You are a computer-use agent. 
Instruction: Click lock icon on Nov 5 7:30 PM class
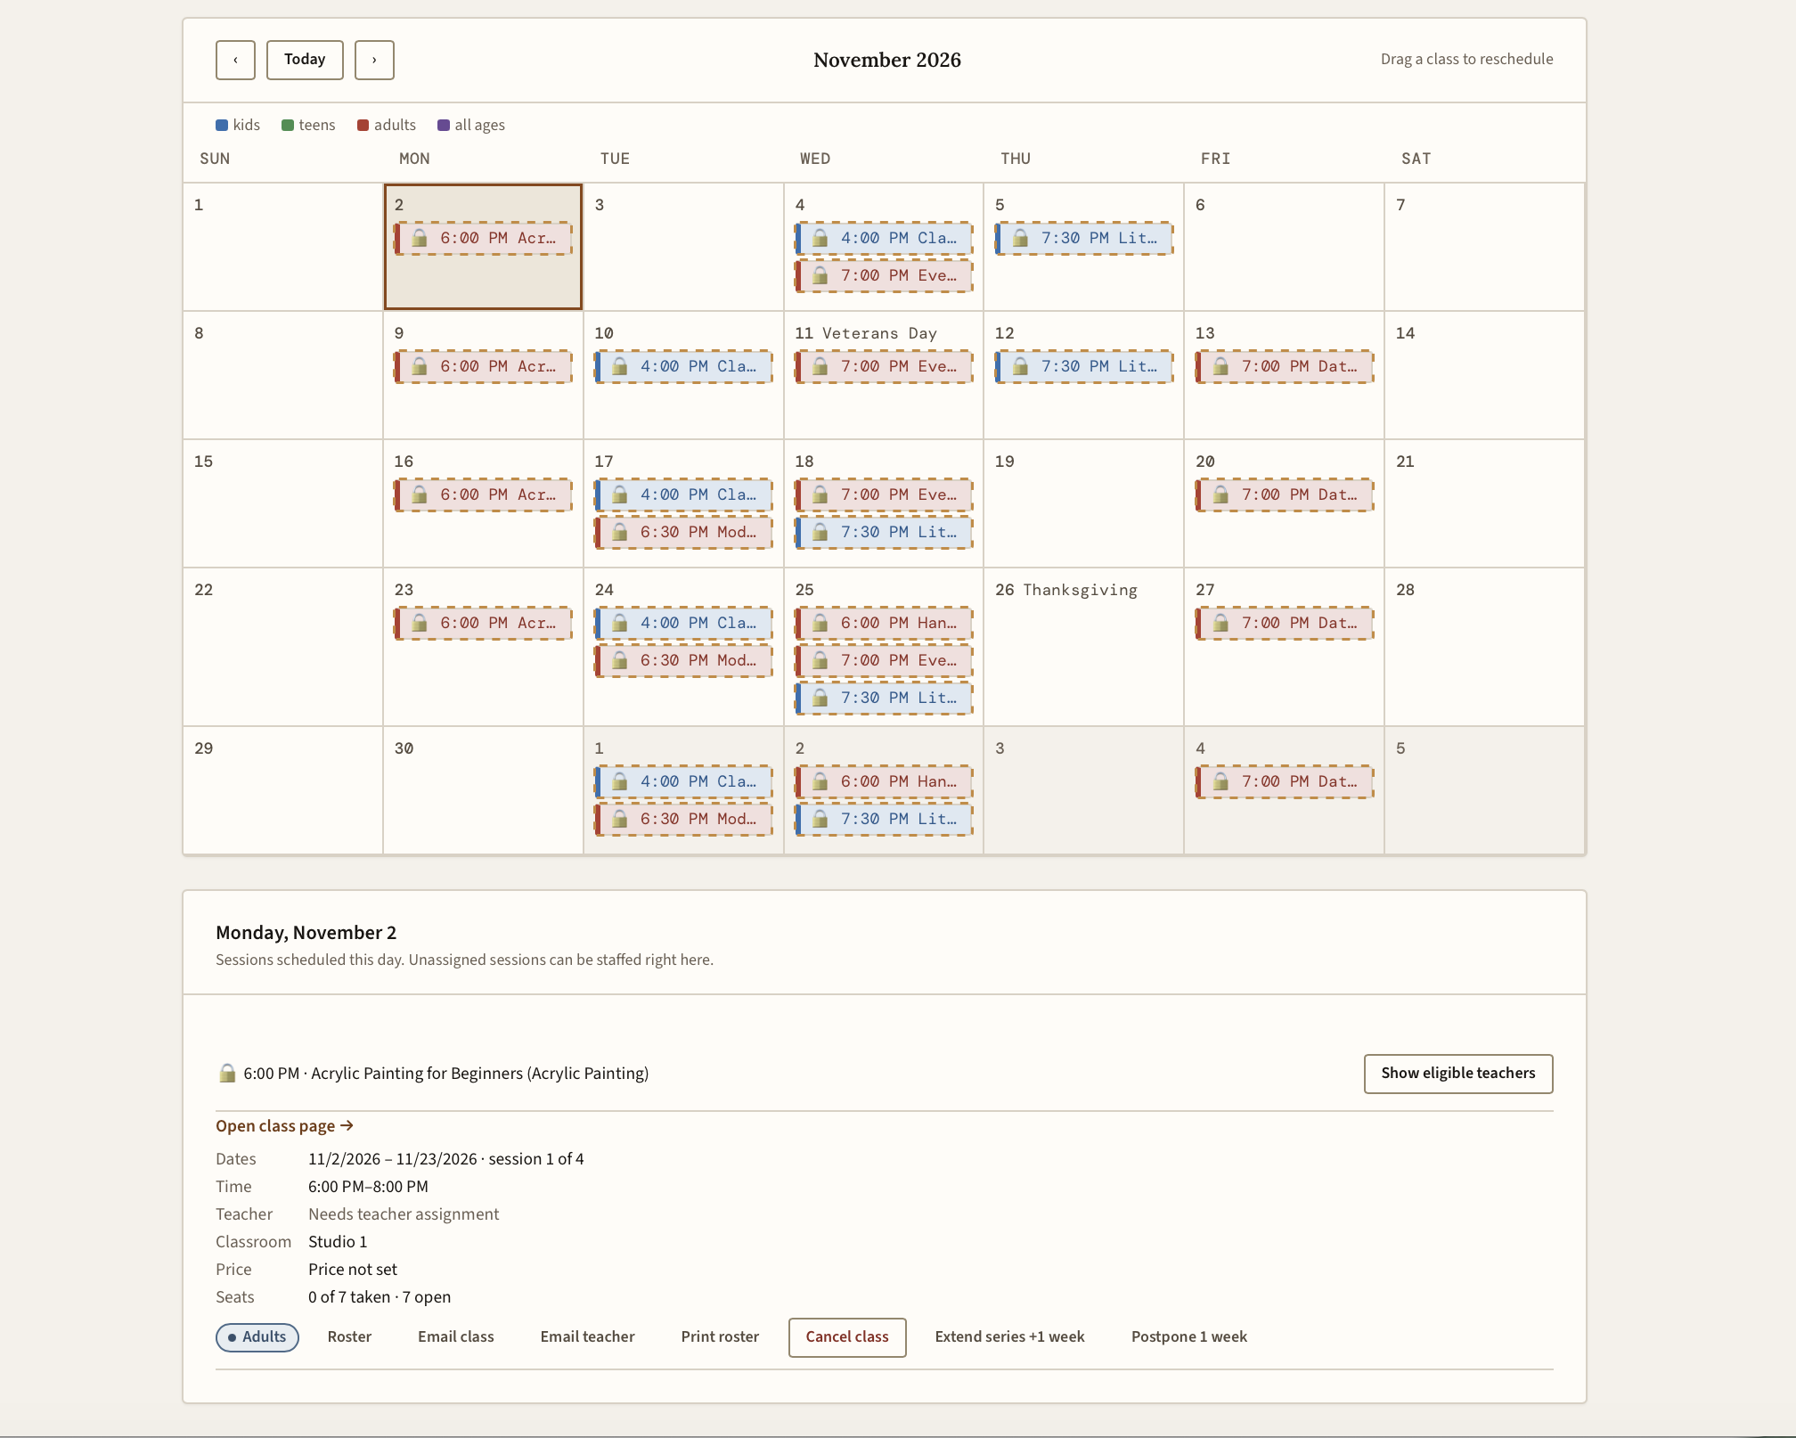click(1021, 238)
